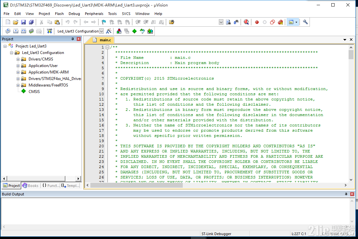
Task: Click the ST-Link Debugger status bar text
Action: point(216,234)
